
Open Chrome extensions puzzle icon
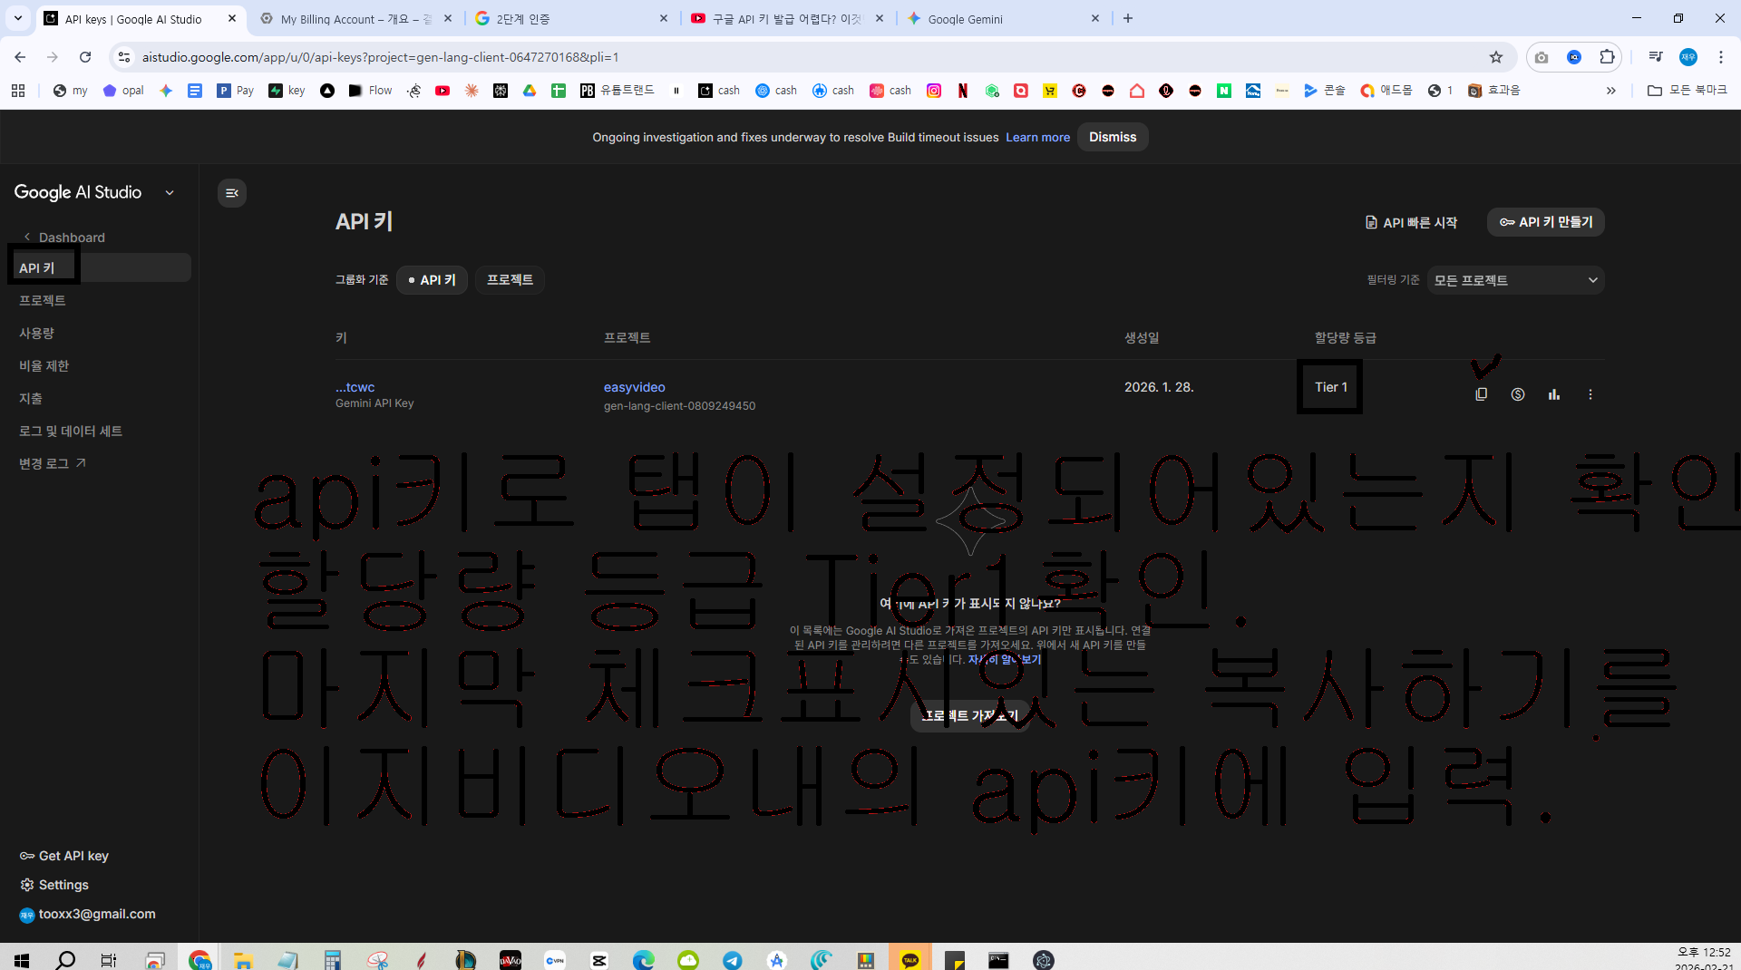[1607, 57]
